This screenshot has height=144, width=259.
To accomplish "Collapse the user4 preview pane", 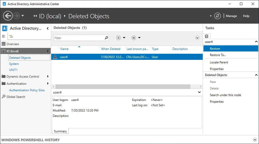I will [199, 92].
